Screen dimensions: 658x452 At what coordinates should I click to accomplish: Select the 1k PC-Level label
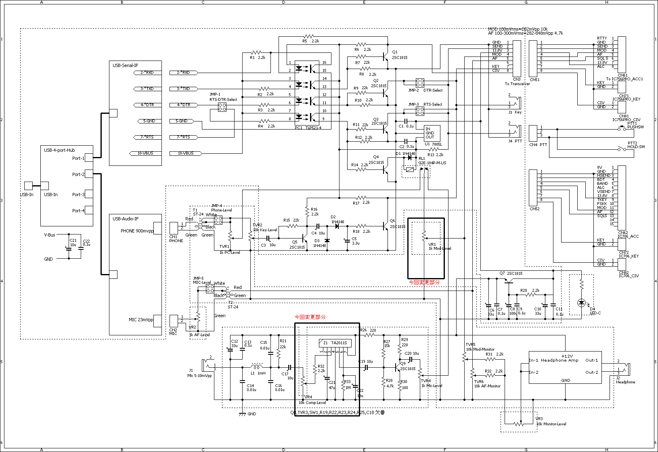[230, 252]
